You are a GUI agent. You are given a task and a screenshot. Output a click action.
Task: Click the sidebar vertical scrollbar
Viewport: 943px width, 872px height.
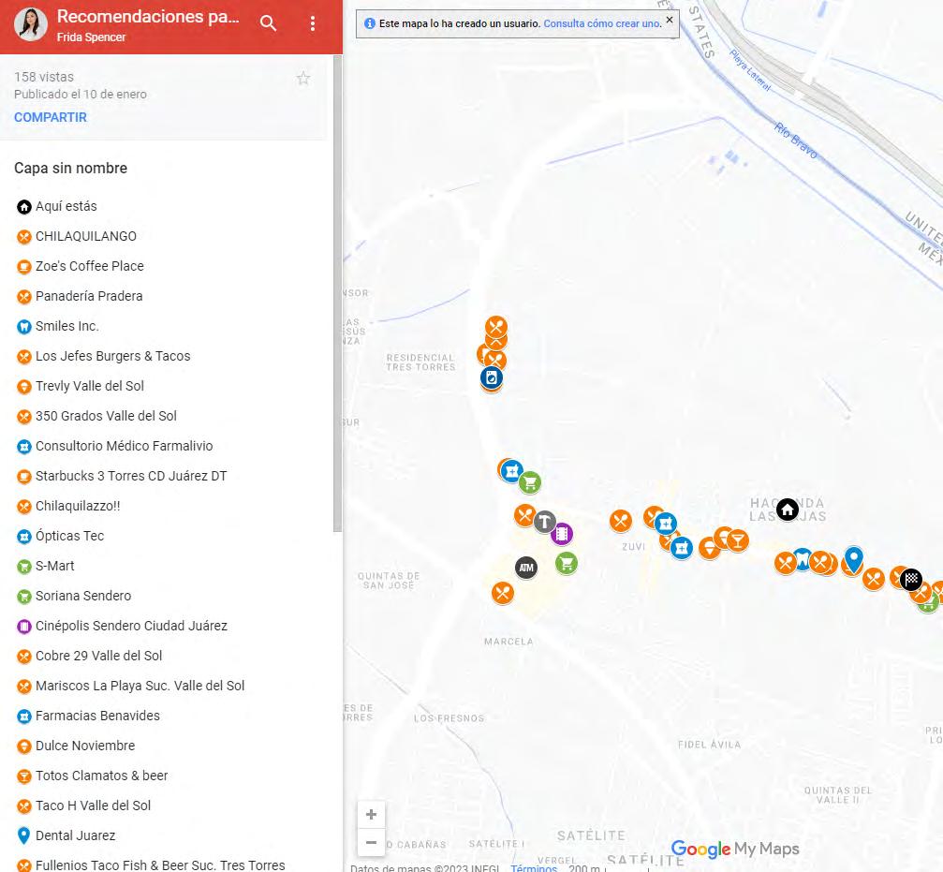point(337,293)
